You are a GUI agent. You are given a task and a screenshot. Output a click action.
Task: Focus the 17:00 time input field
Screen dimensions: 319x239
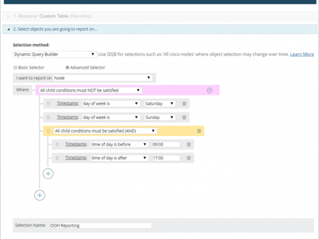[x=166, y=158]
